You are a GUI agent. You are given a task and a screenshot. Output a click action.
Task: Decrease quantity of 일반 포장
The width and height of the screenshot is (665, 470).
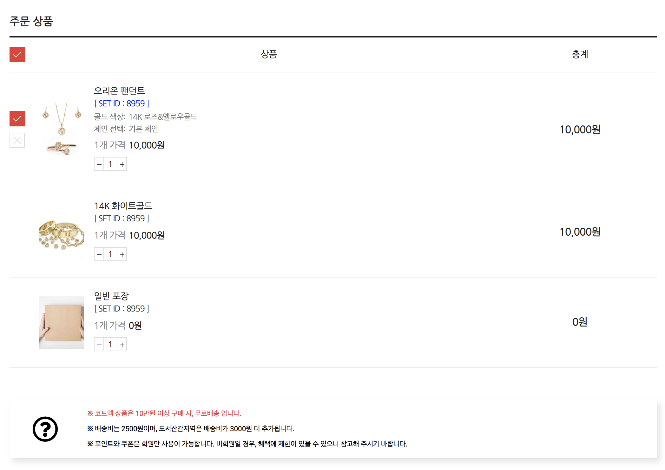[x=99, y=345]
